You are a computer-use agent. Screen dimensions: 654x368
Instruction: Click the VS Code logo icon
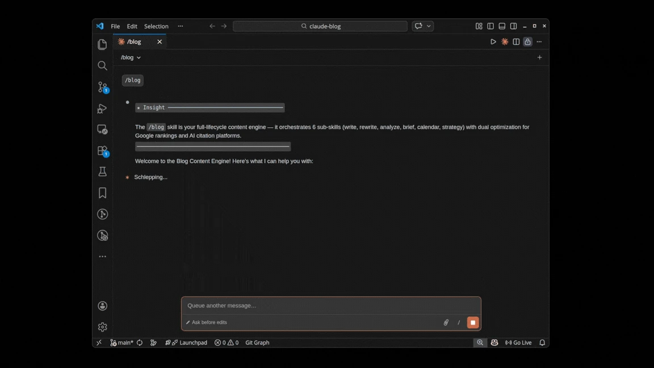pyautogui.click(x=100, y=26)
